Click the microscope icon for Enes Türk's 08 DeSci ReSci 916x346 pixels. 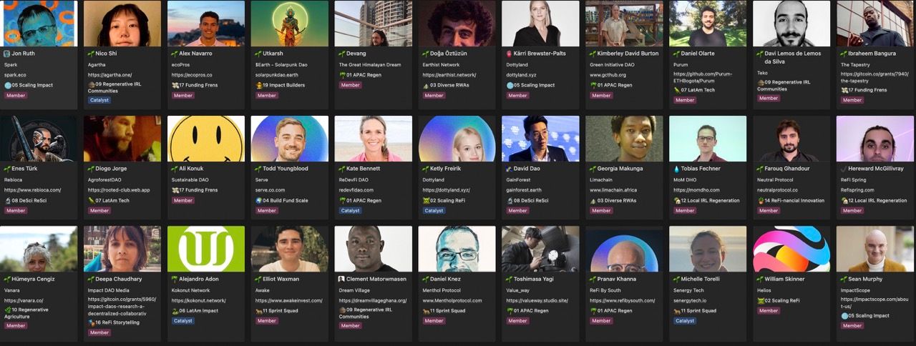pos(7,201)
